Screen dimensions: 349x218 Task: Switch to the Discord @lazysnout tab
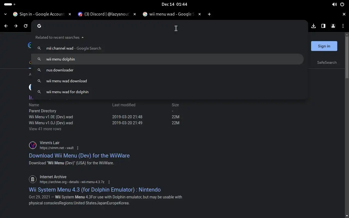point(107,14)
